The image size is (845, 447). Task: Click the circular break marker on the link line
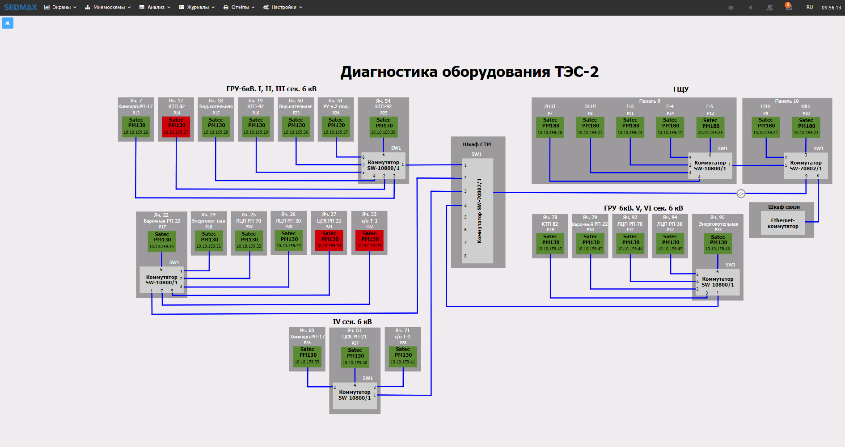coord(741,193)
